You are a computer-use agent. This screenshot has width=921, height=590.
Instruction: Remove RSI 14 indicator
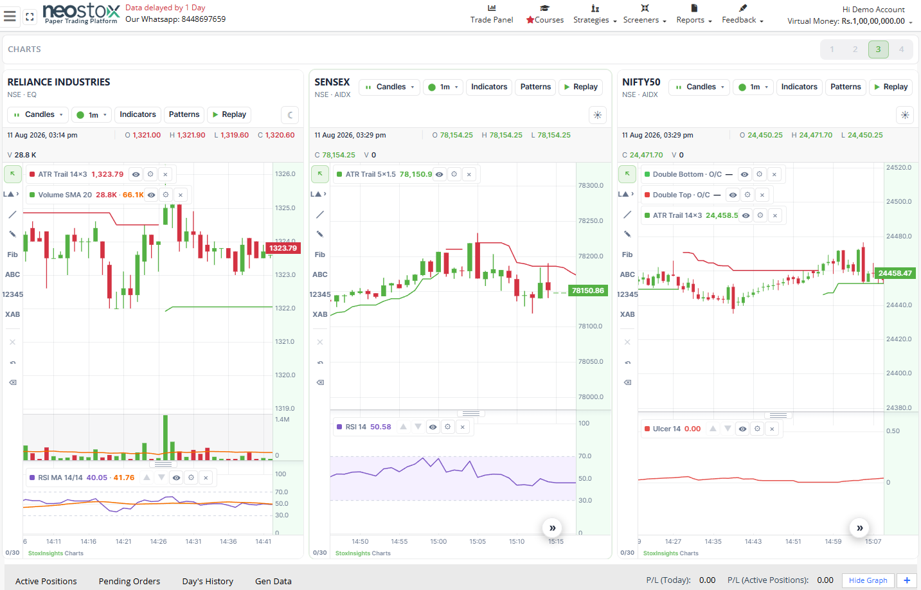tap(463, 427)
